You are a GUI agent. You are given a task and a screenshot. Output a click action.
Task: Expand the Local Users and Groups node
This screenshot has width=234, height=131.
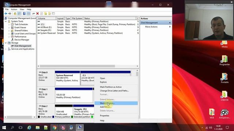pos(9,34)
